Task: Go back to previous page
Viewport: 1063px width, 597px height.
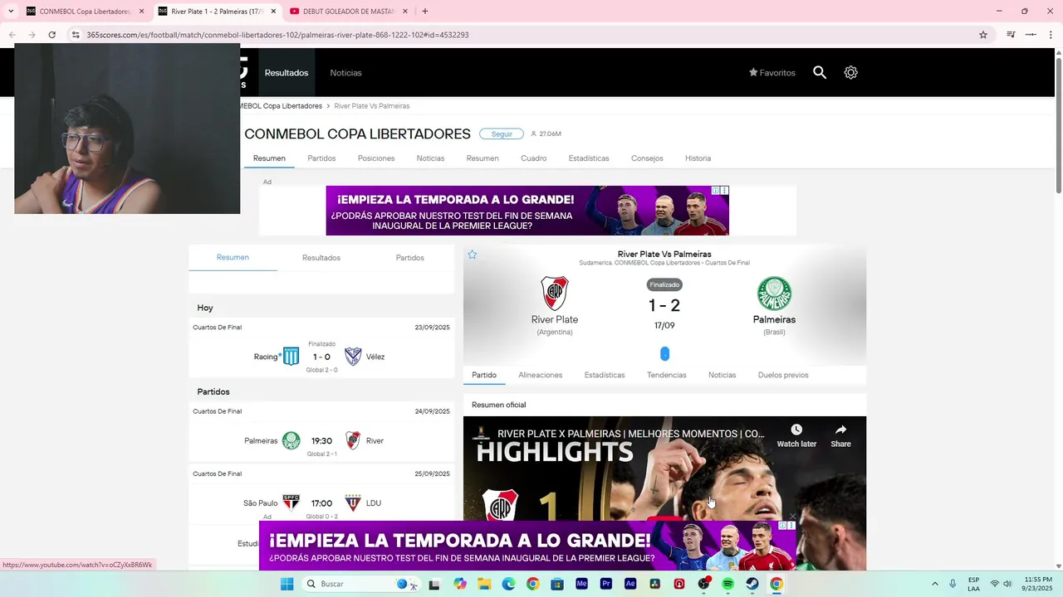Action: click(x=12, y=35)
